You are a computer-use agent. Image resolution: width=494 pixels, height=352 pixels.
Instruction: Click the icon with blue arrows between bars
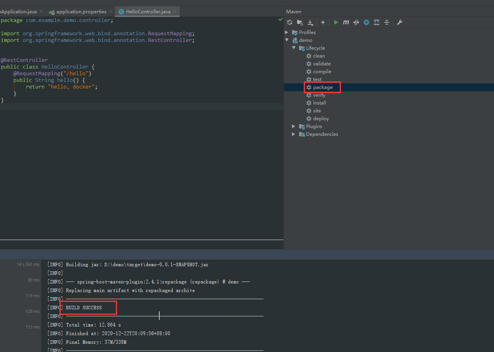[377, 22]
